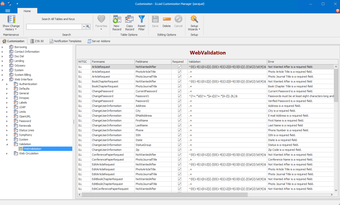This screenshot has width=340, height=205.
Task: Toggle Required checkbox for ChangePassword CurrentPassword
Action: pos(179,91)
